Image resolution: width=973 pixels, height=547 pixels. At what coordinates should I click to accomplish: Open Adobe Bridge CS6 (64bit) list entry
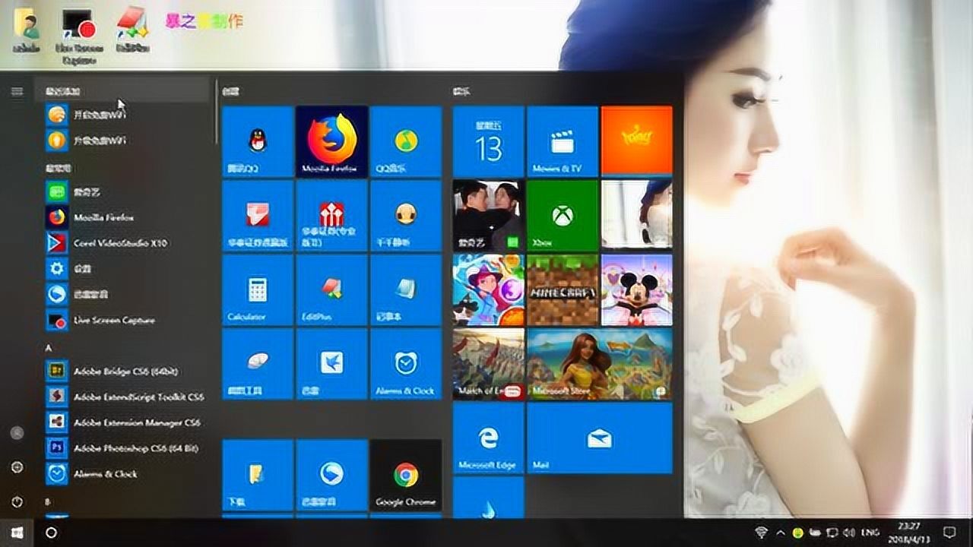[x=125, y=371]
